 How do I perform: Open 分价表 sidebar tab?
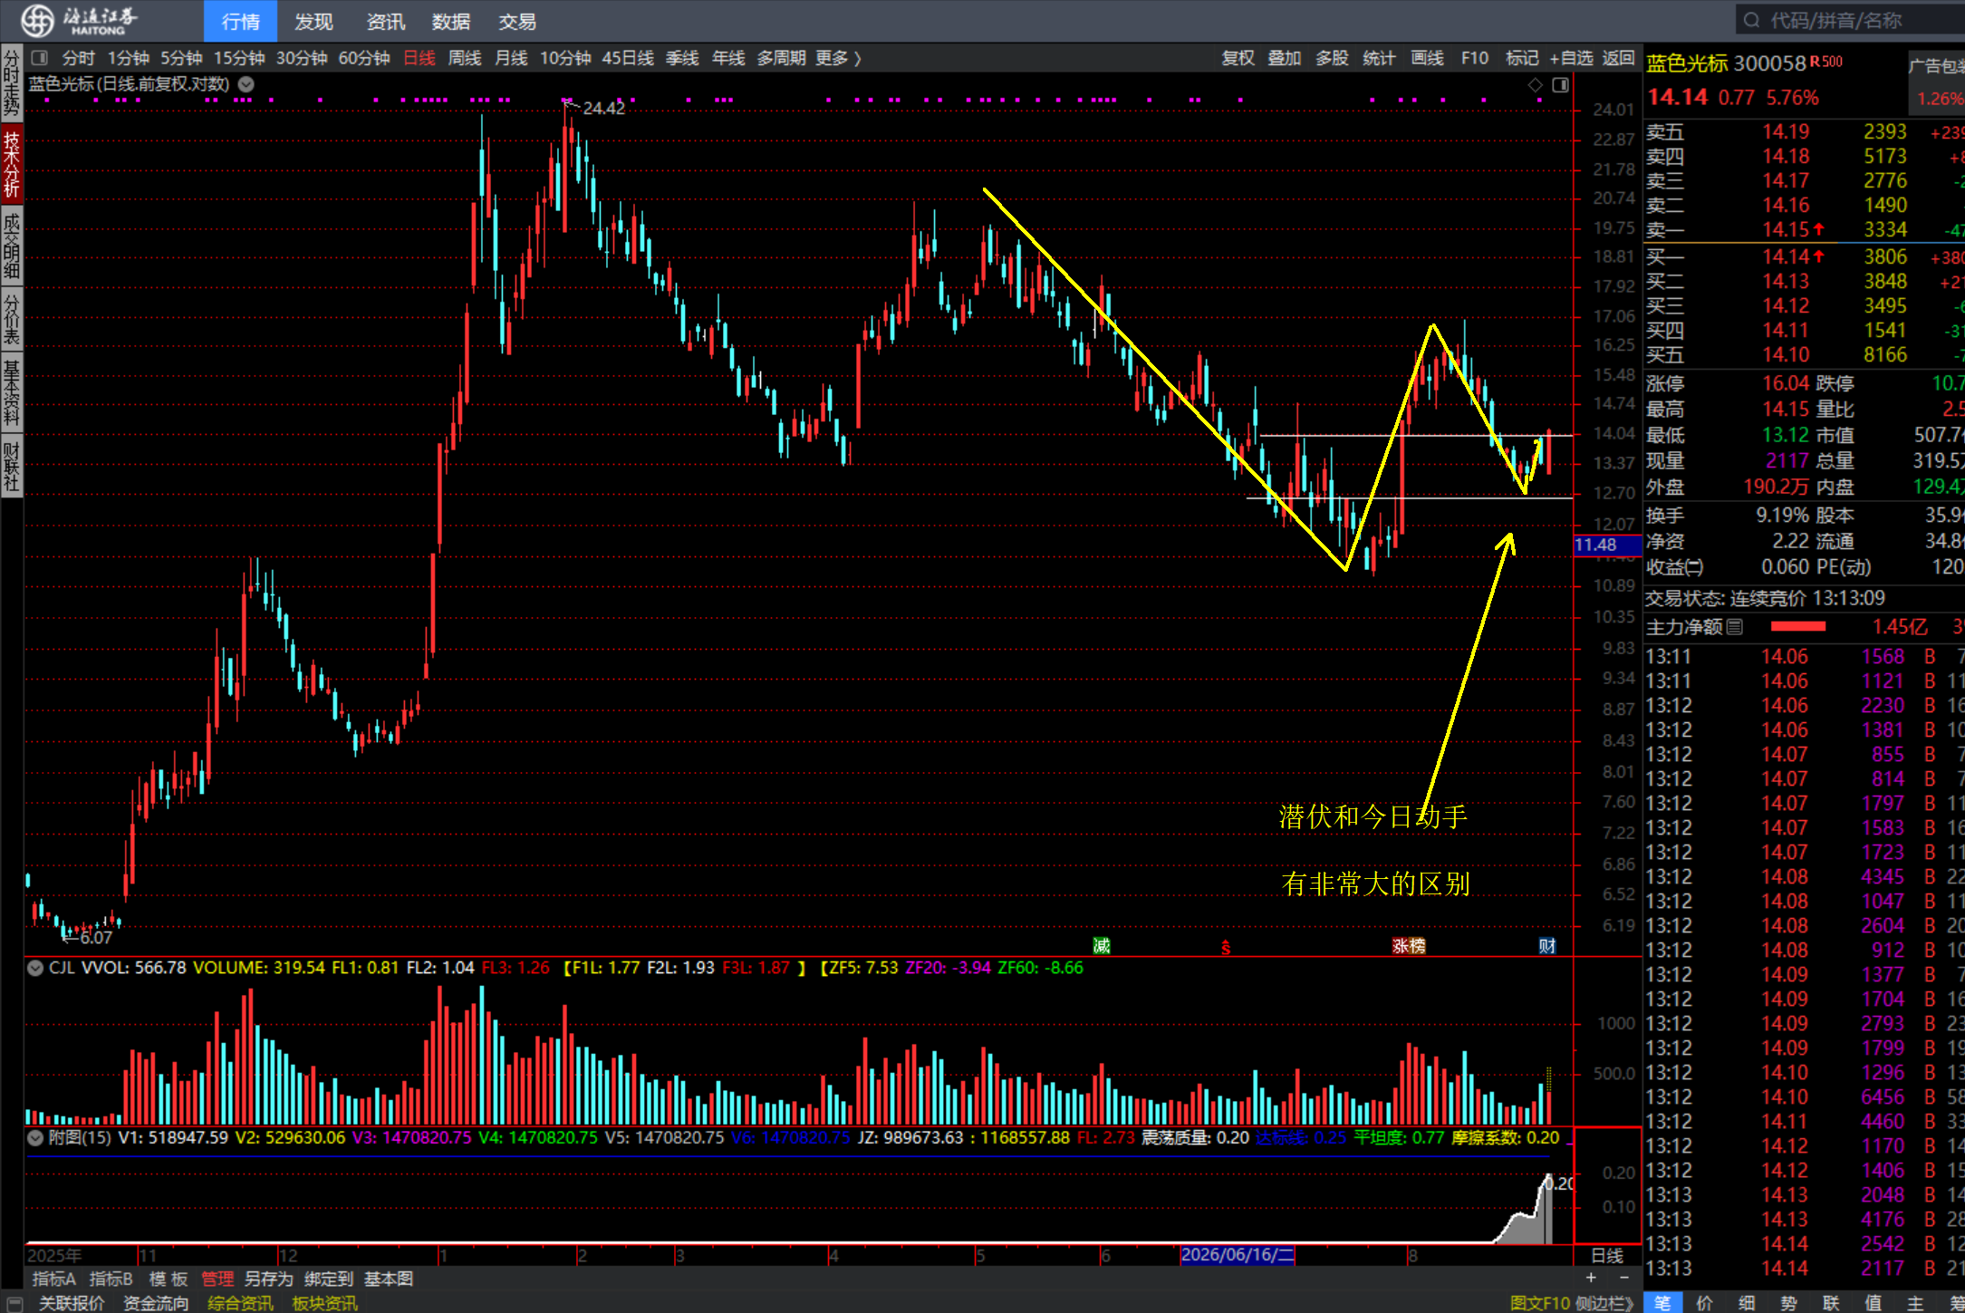pos(12,319)
